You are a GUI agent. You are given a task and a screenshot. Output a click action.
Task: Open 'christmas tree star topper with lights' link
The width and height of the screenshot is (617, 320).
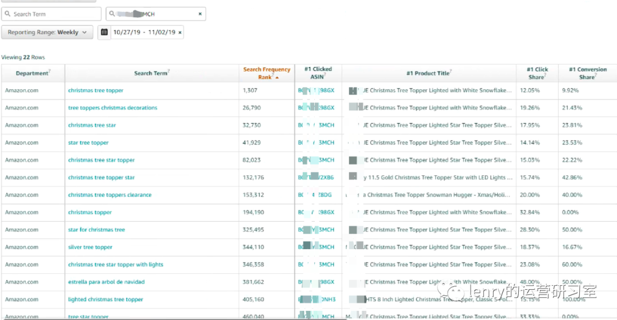point(115,265)
